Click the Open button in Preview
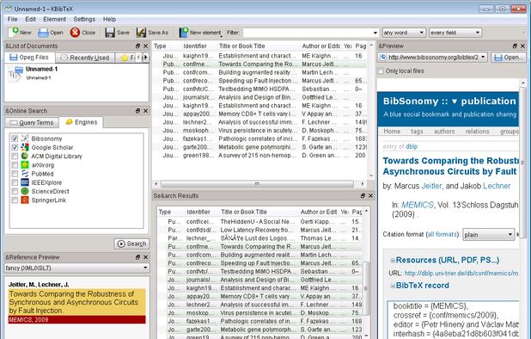The height and width of the screenshot is (339, 531). click(508, 58)
